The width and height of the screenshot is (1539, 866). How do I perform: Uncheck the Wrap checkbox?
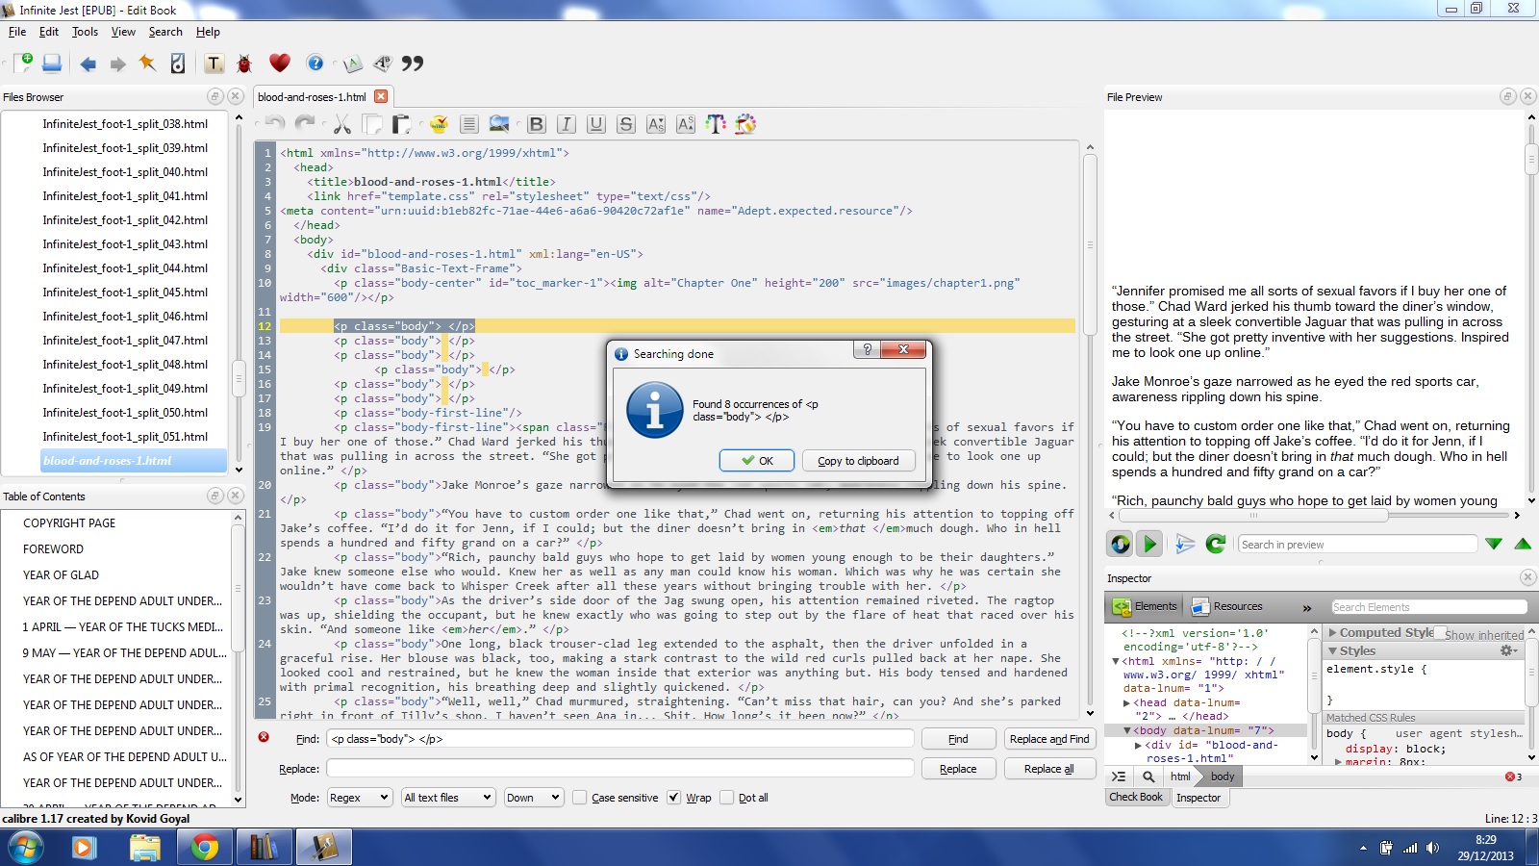pos(674,798)
